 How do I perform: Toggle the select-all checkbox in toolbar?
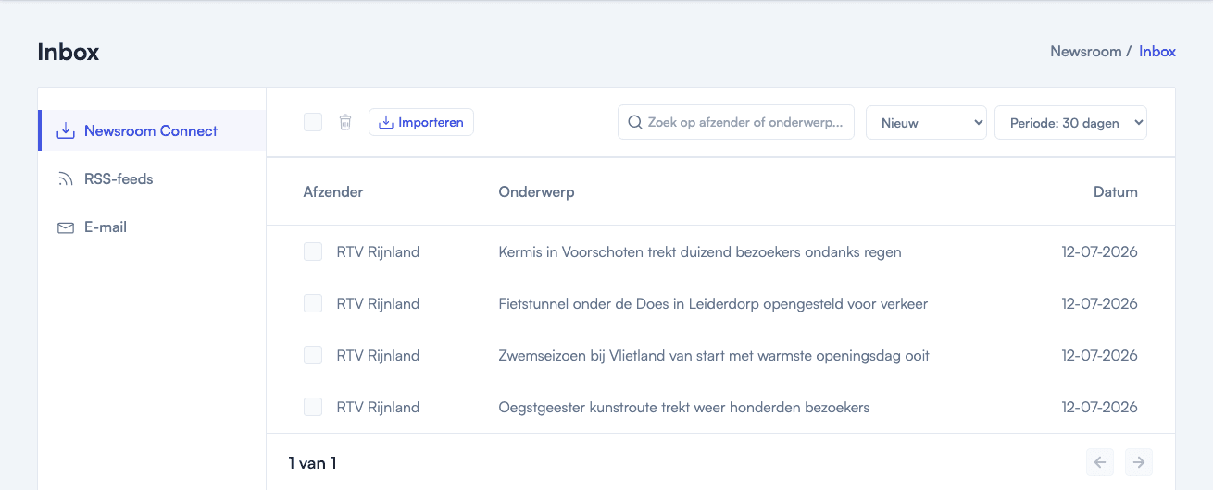click(x=313, y=122)
